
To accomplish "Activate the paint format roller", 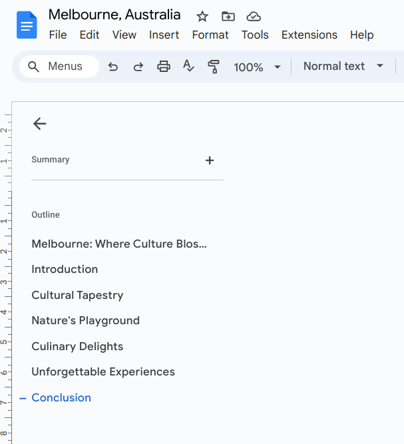I will (x=214, y=67).
